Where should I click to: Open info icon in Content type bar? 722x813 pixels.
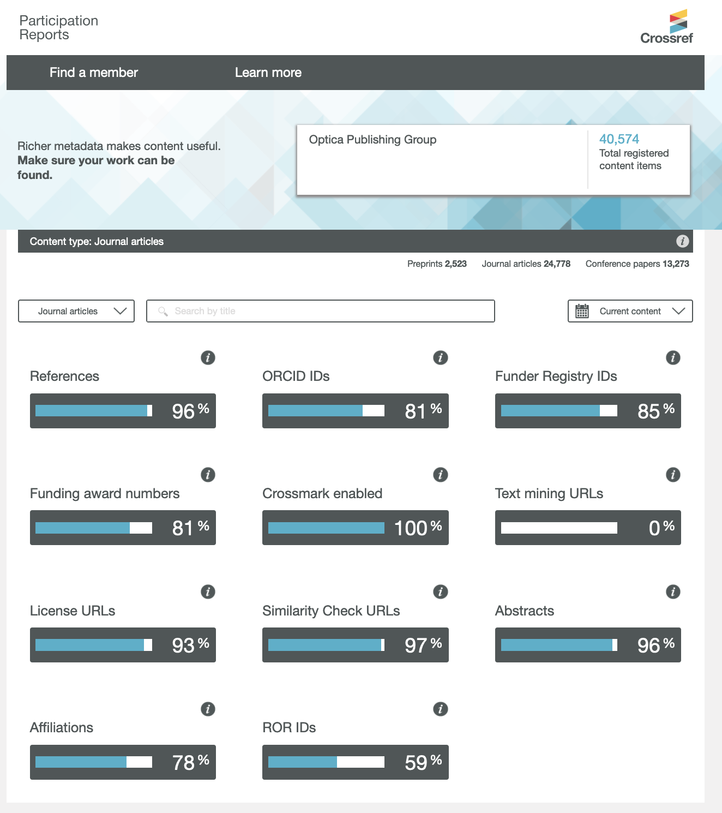point(682,241)
